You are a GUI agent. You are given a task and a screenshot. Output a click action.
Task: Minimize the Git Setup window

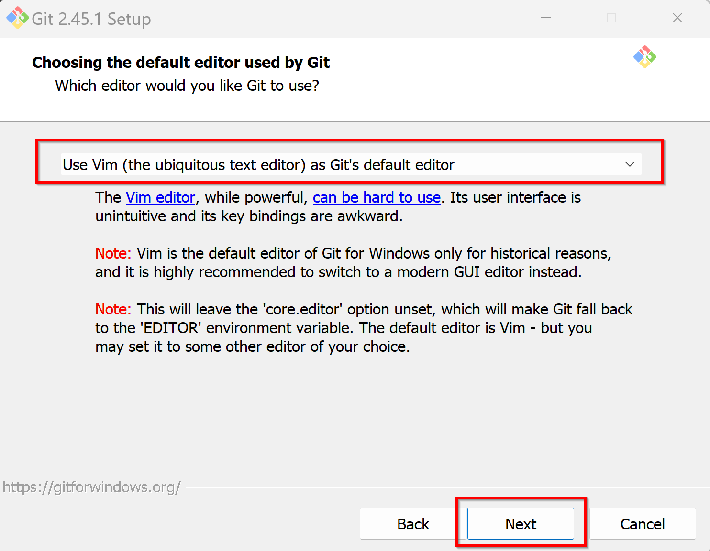click(546, 18)
